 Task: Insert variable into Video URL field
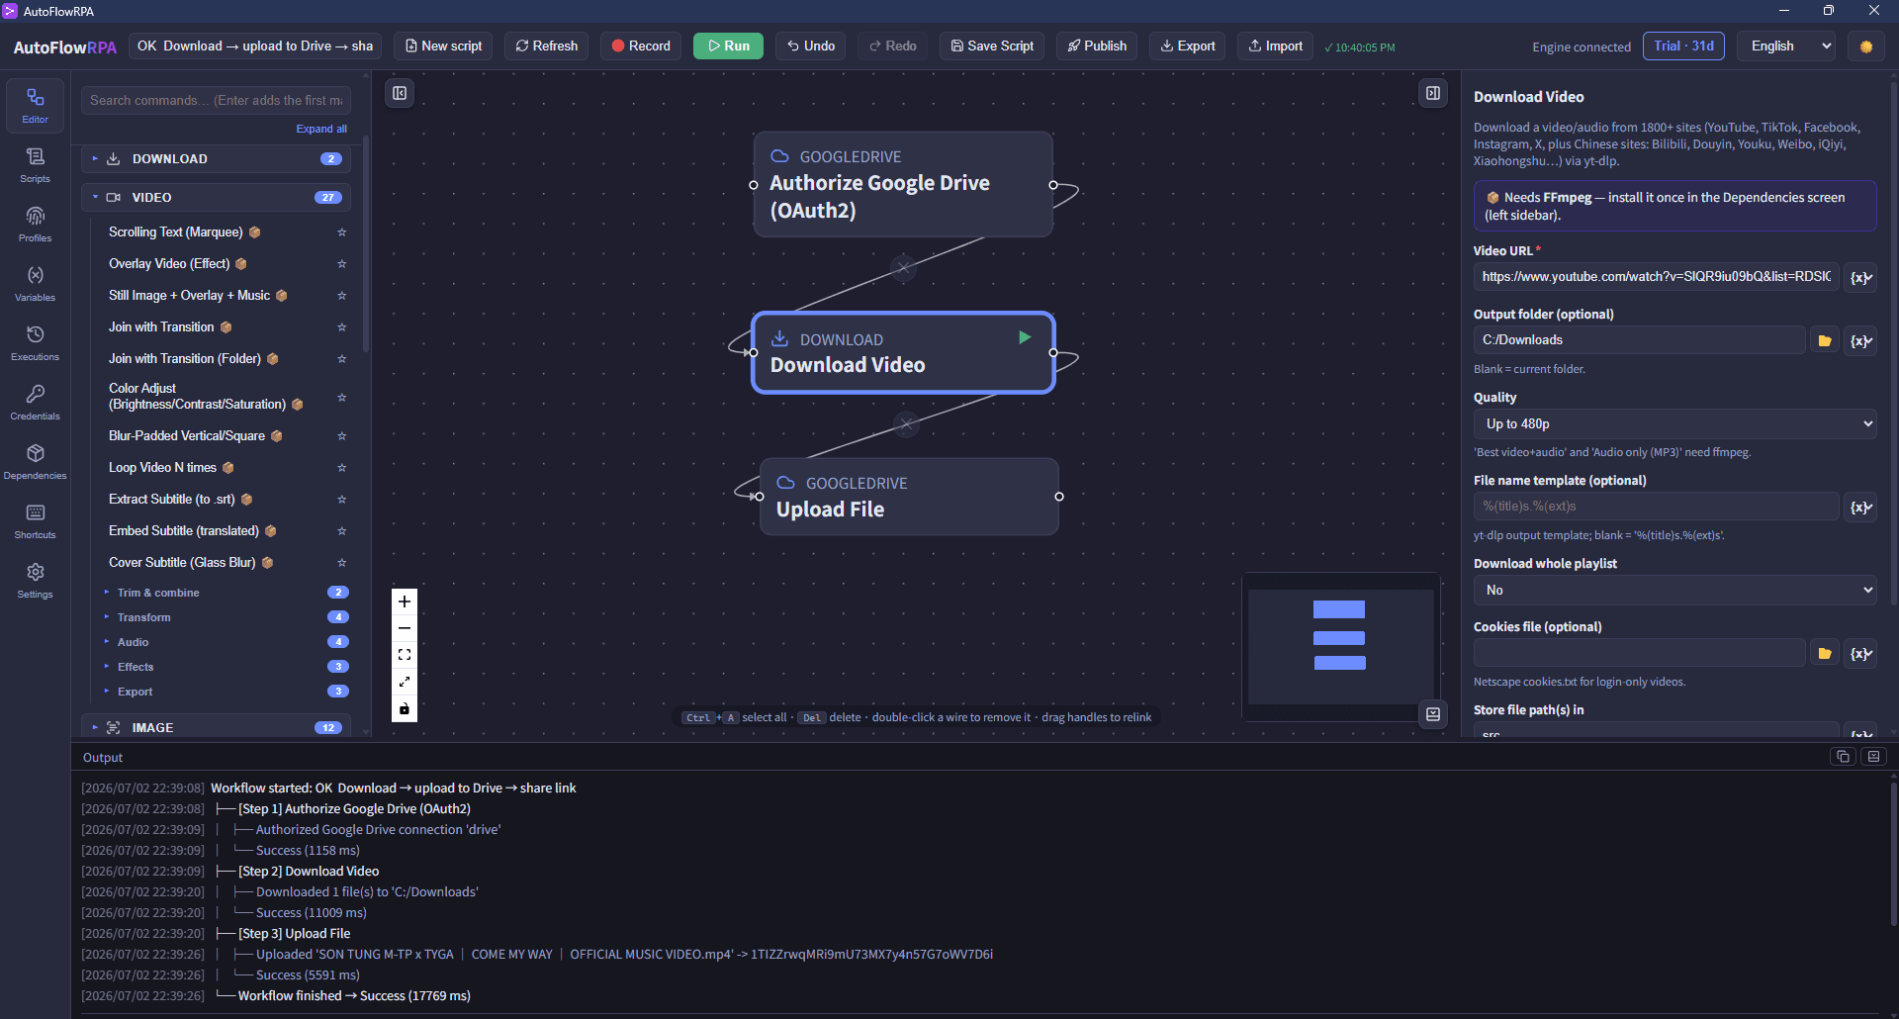(1860, 277)
